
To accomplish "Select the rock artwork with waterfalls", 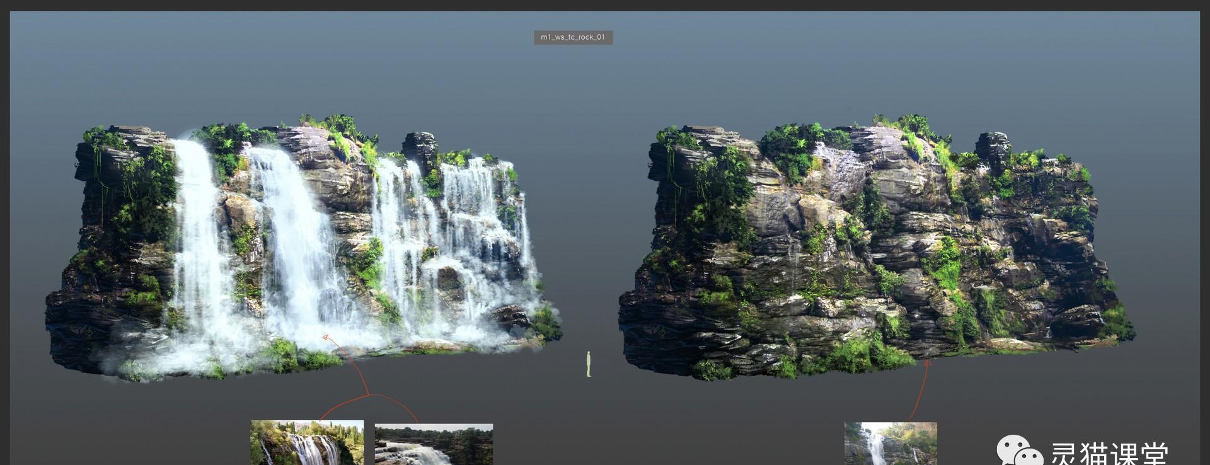I will coord(302,249).
